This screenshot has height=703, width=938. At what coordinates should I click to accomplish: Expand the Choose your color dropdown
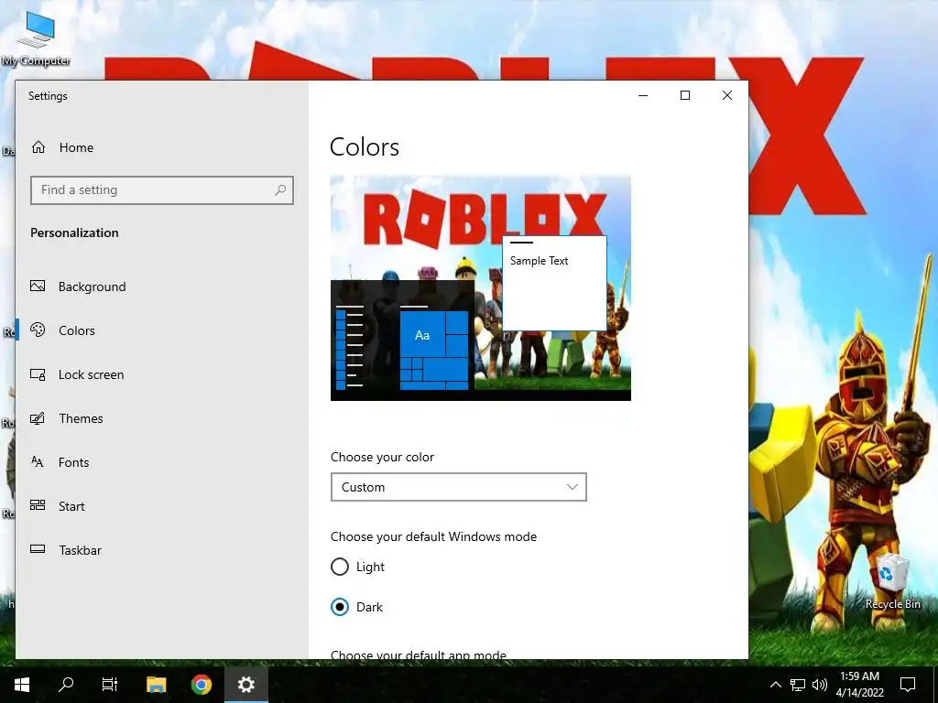pos(458,487)
